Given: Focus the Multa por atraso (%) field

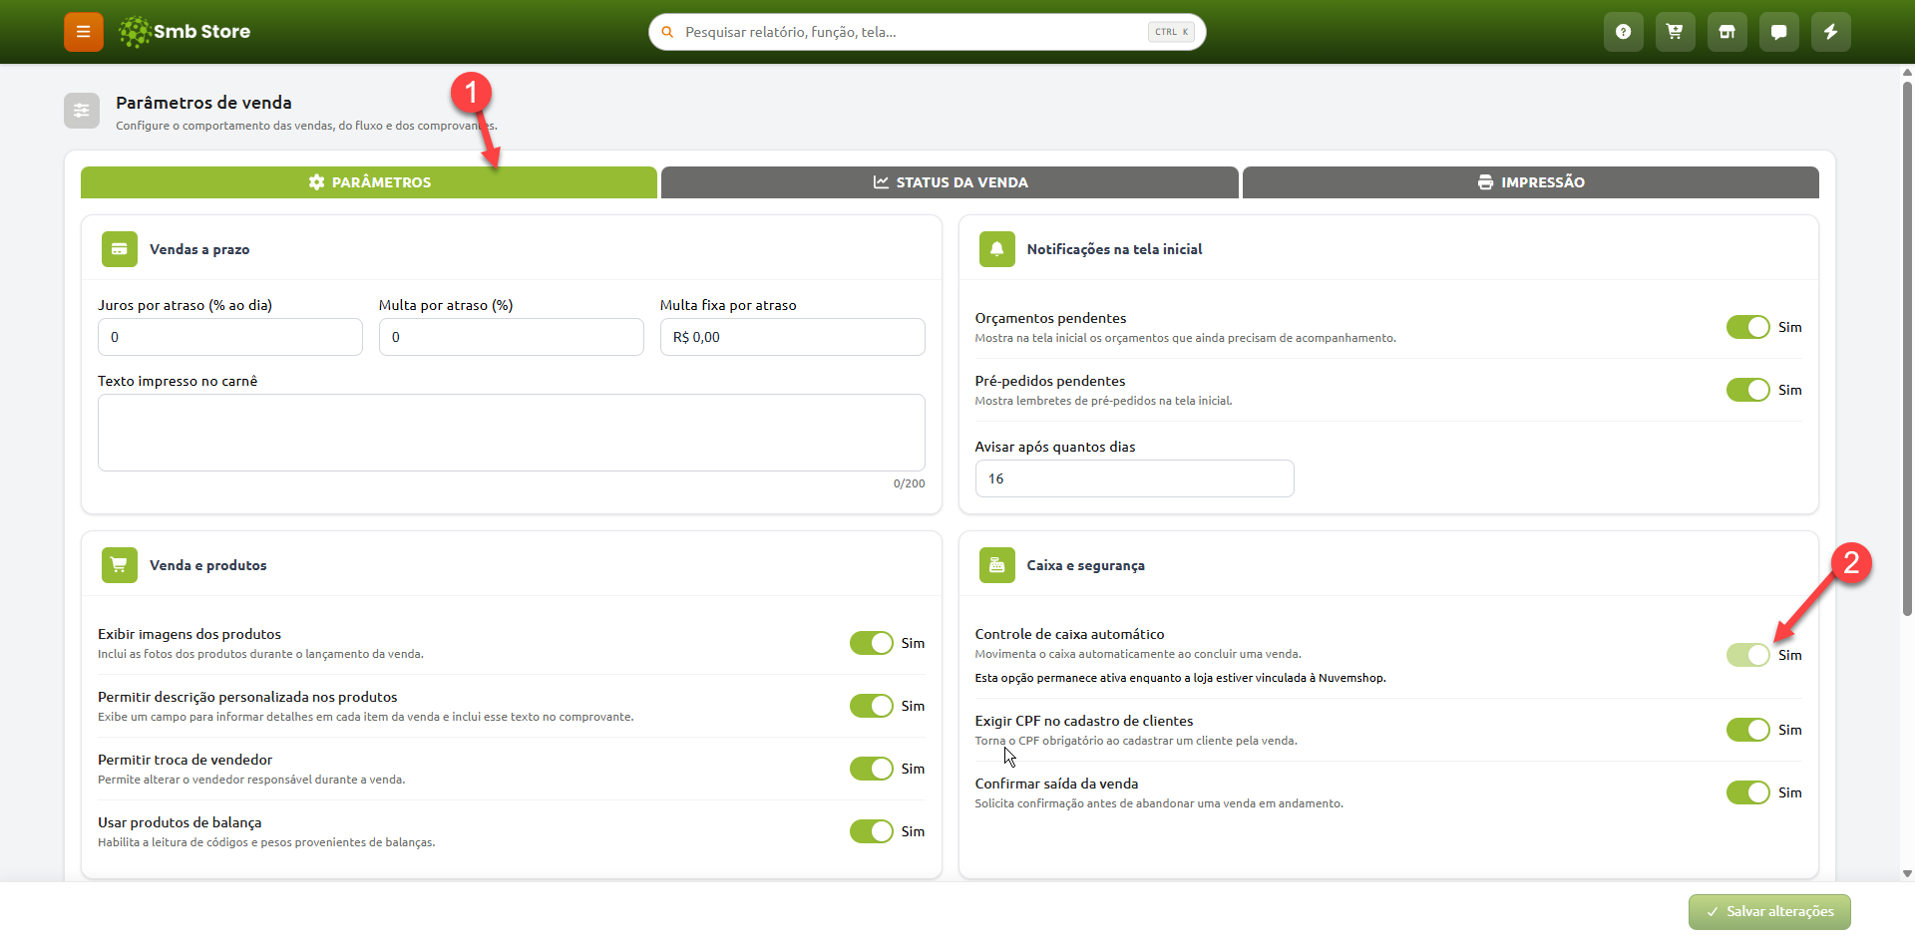Looking at the screenshot, I should point(512,337).
